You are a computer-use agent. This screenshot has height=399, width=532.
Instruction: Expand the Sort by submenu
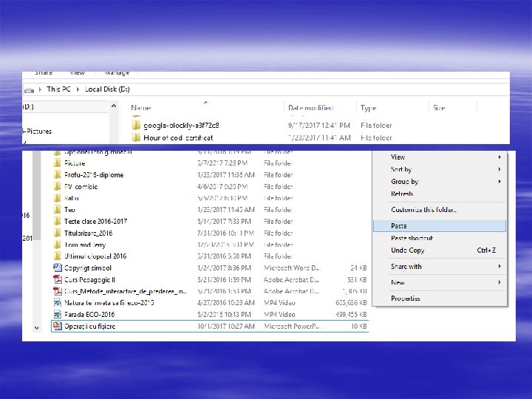pyautogui.click(x=499, y=169)
